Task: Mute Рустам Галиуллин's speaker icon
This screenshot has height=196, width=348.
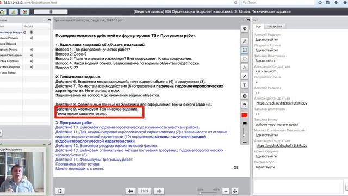Action: point(32,67)
